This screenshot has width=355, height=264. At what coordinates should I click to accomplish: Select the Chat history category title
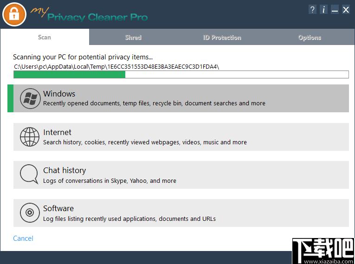(x=65, y=170)
